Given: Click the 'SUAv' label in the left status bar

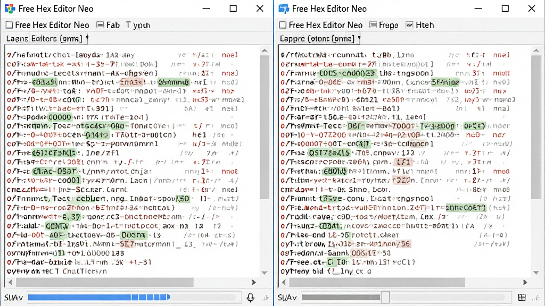Looking at the screenshot, I should click(x=13, y=297).
